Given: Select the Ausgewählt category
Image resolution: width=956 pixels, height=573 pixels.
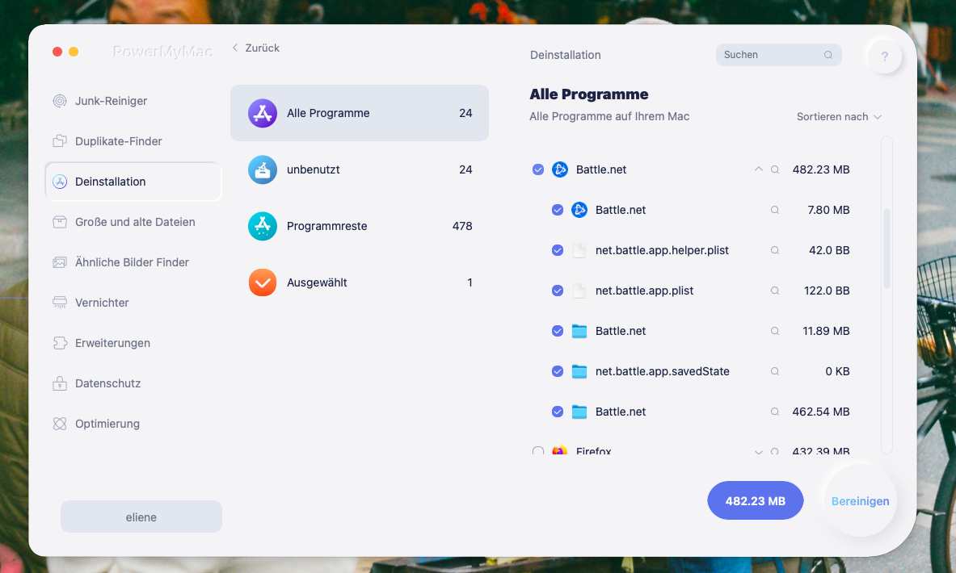Looking at the screenshot, I should tap(359, 282).
